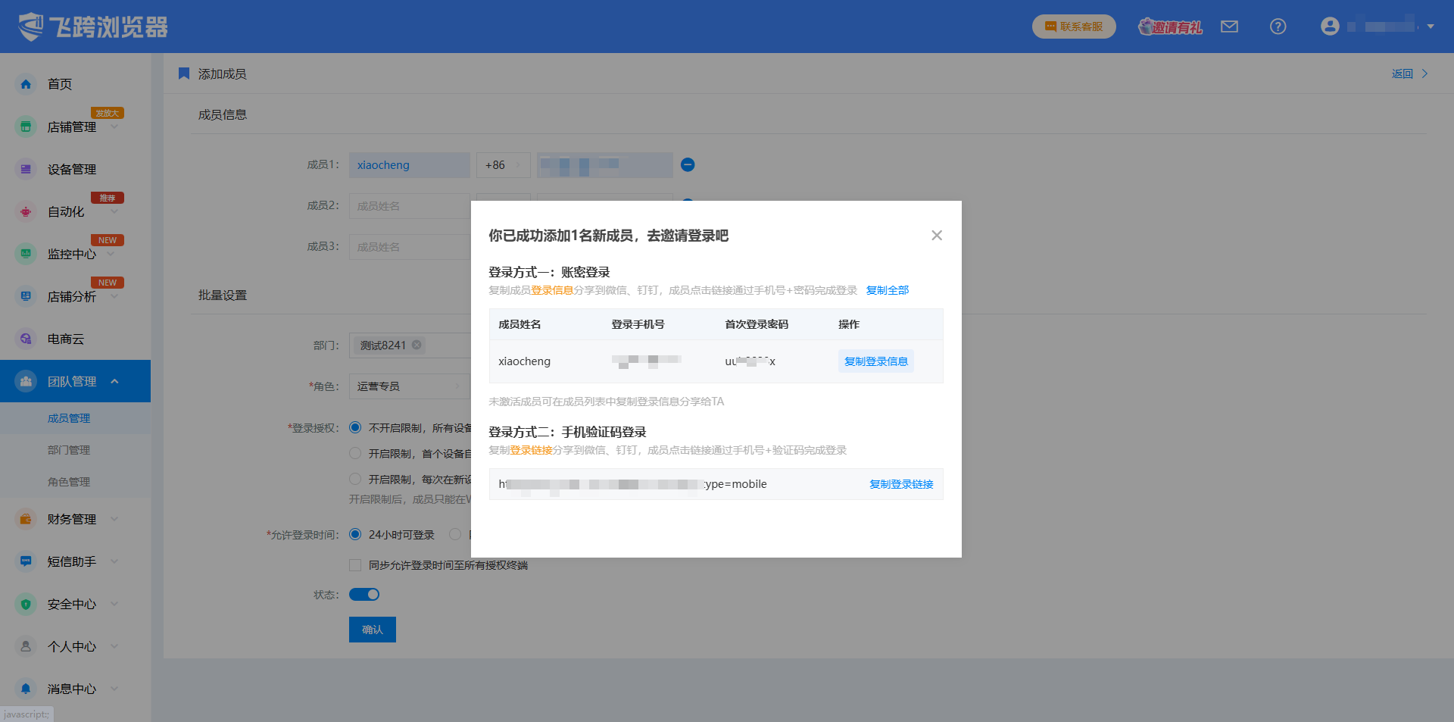
Task: Open the mail envelope icon in header
Action: coord(1229,27)
